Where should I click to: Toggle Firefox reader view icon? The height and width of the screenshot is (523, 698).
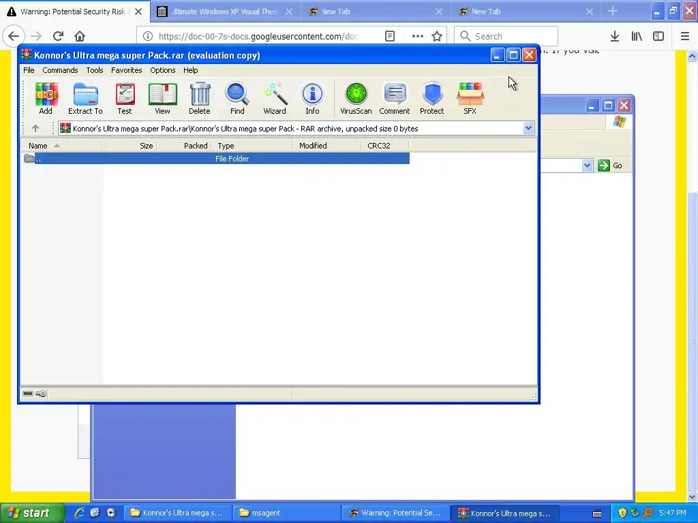tap(390, 36)
